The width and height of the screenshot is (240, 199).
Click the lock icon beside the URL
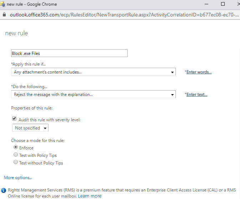4,15
